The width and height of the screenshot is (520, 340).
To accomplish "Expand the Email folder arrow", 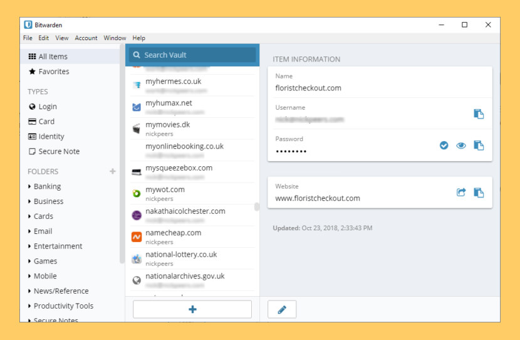I will click(29, 231).
